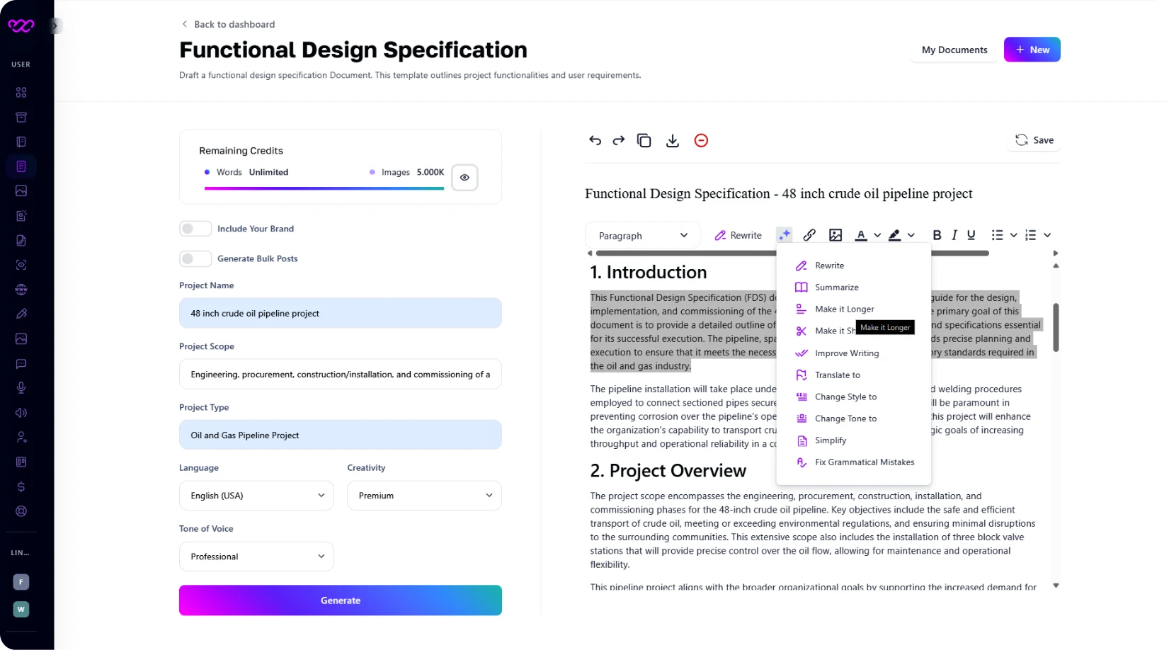The height and width of the screenshot is (650, 1169).
Task: Open My Documents
Action: tap(954, 50)
